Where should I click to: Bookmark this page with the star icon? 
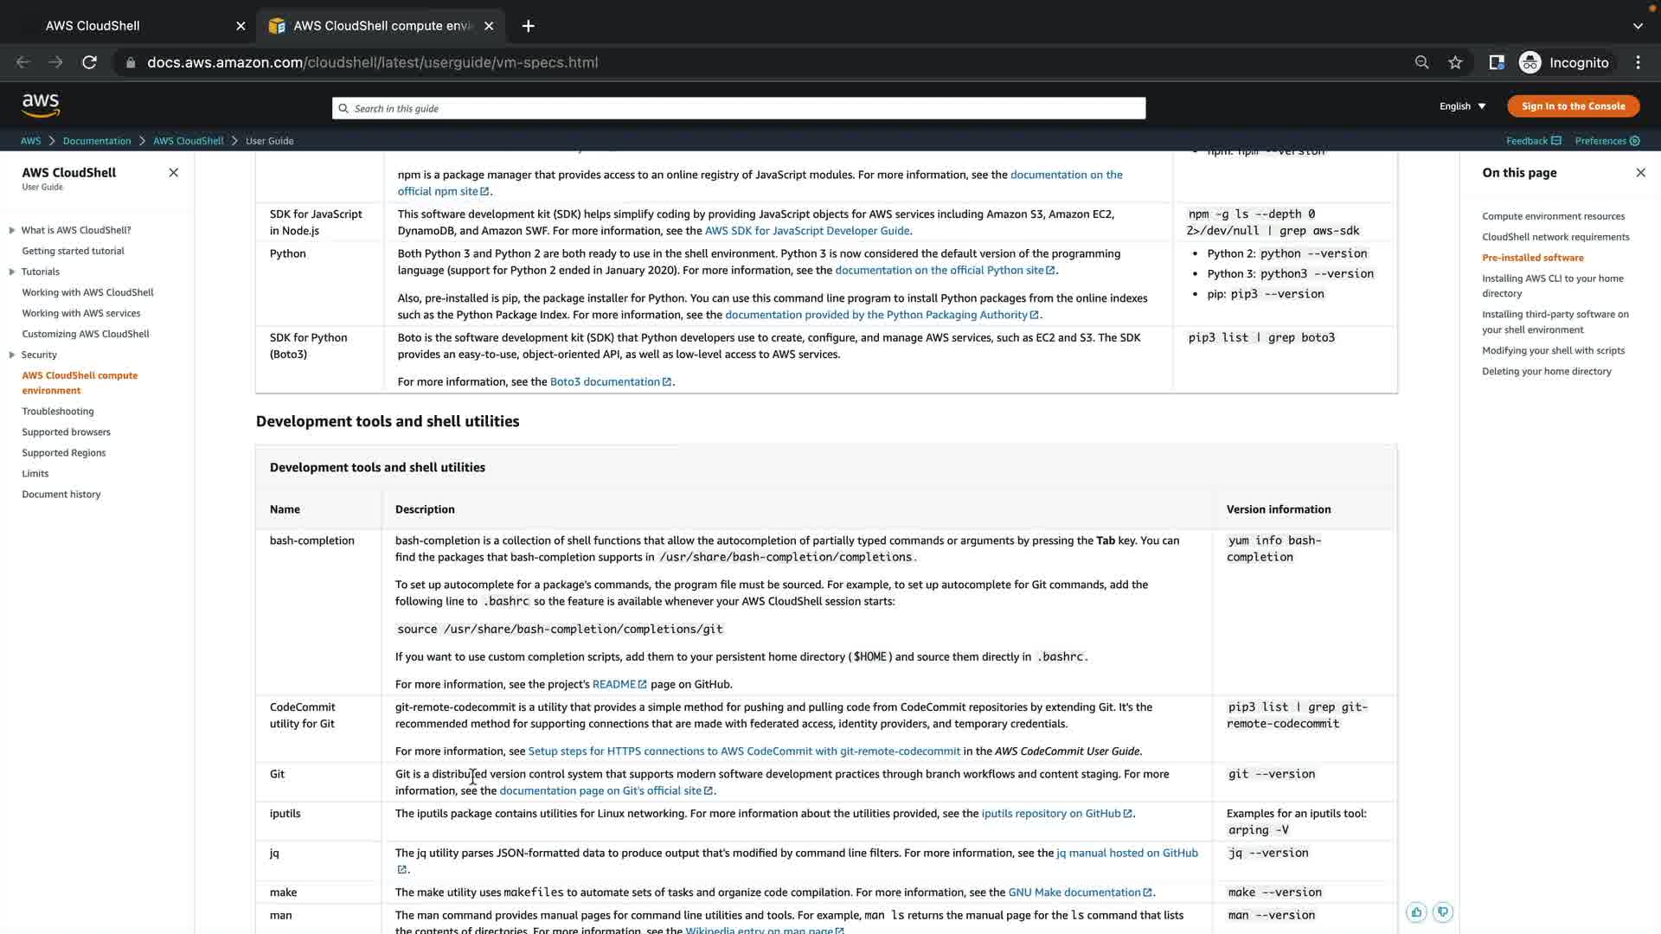click(1455, 62)
